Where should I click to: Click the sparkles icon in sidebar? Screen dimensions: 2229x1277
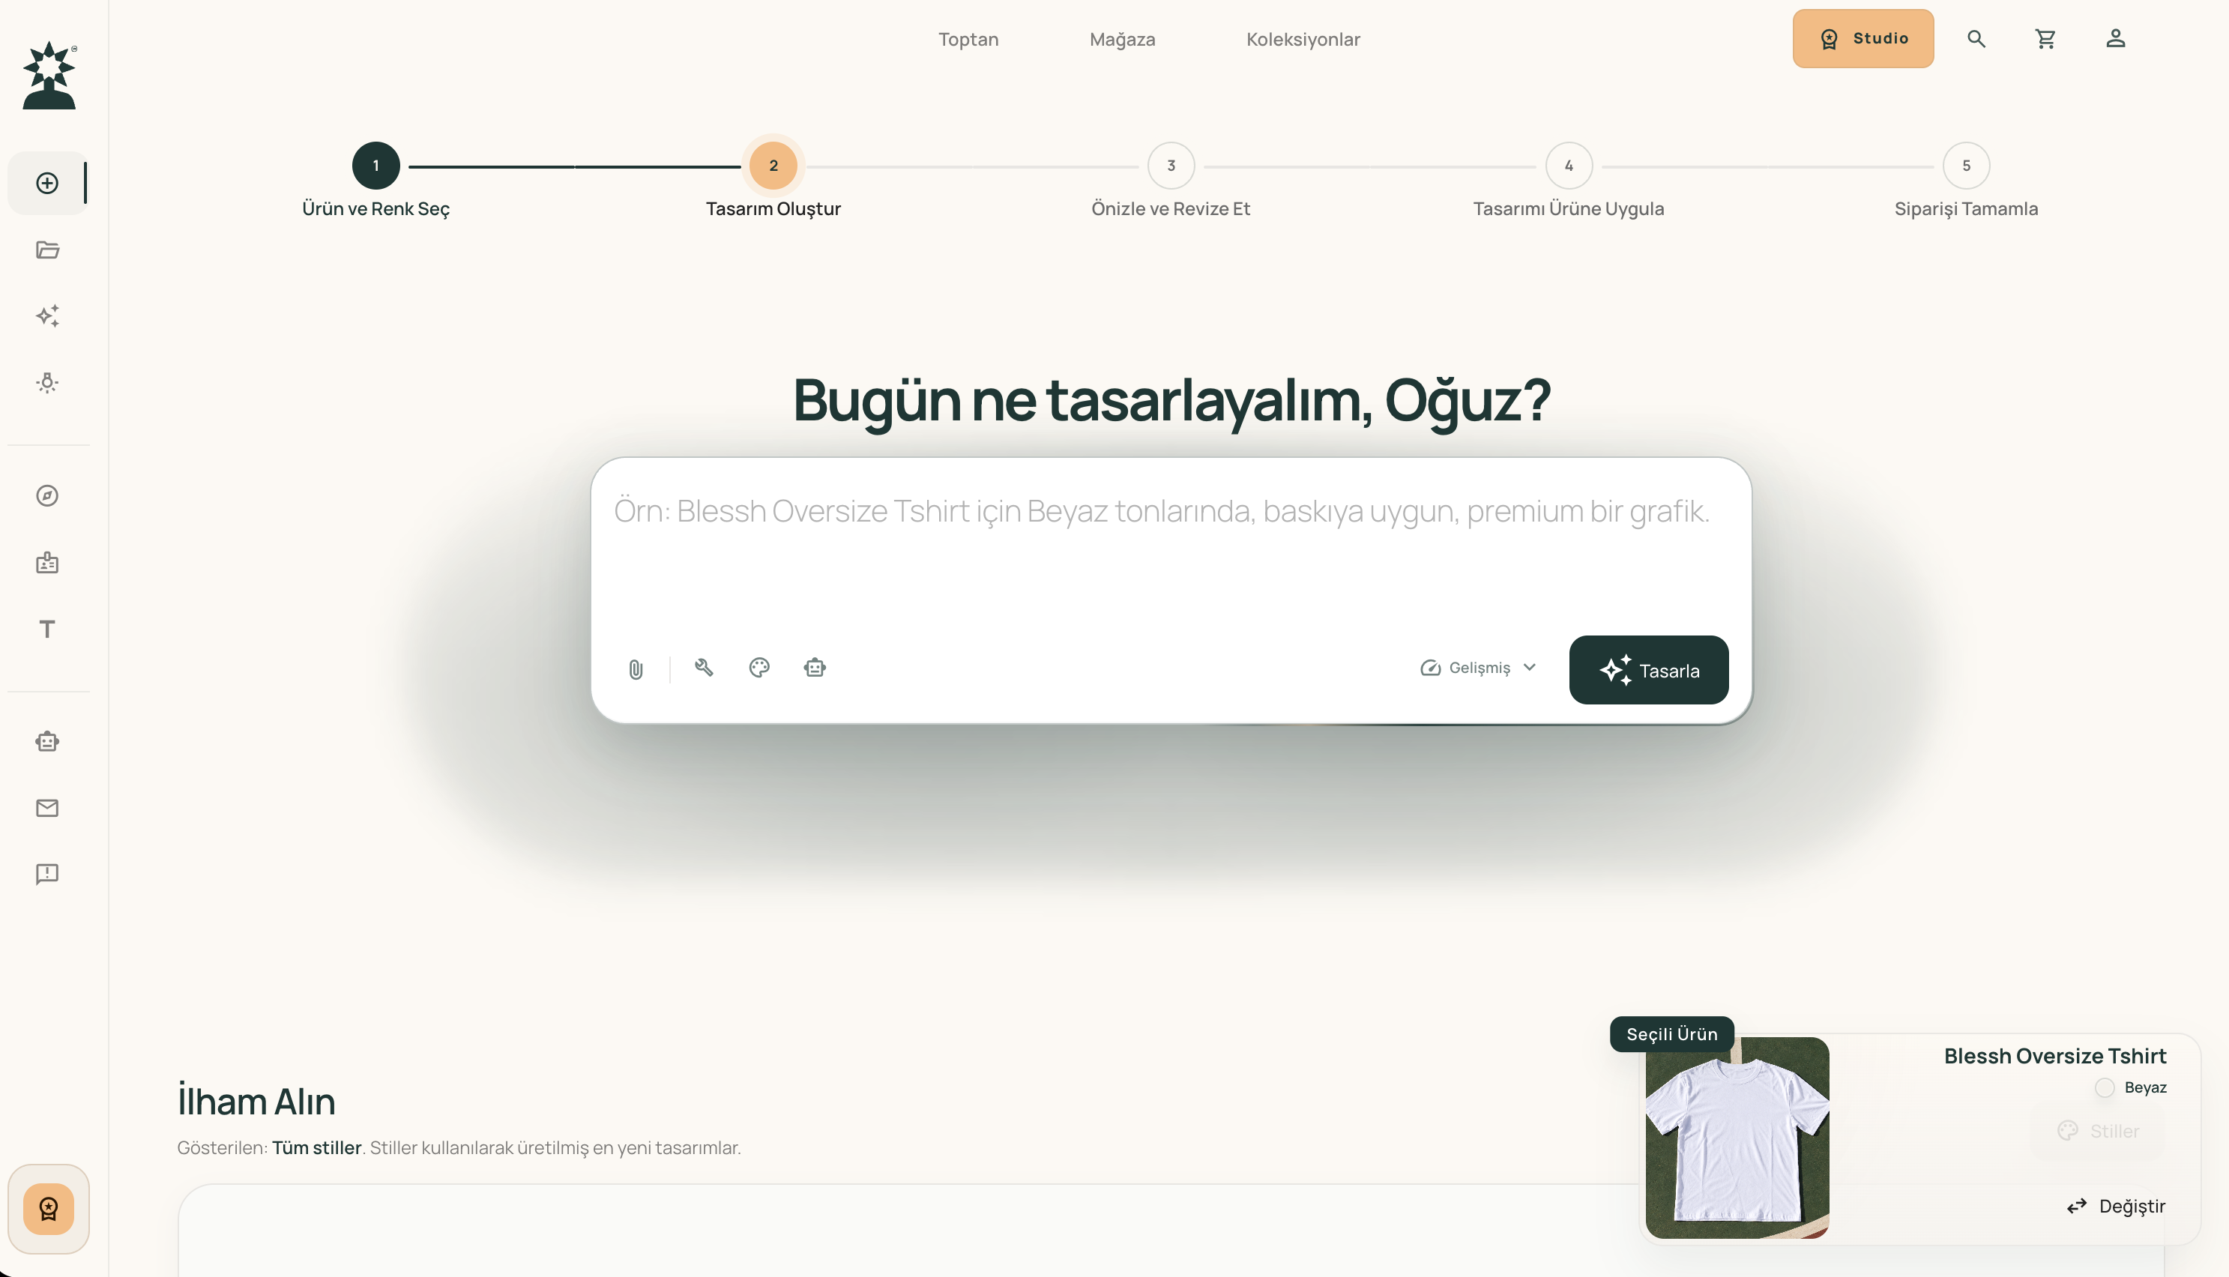pyautogui.click(x=47, y=316)
